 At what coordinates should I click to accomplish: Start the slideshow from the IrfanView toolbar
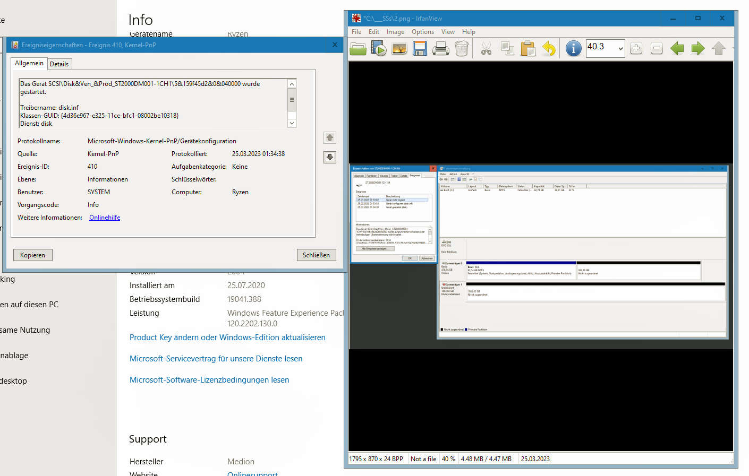coord(379,49)
